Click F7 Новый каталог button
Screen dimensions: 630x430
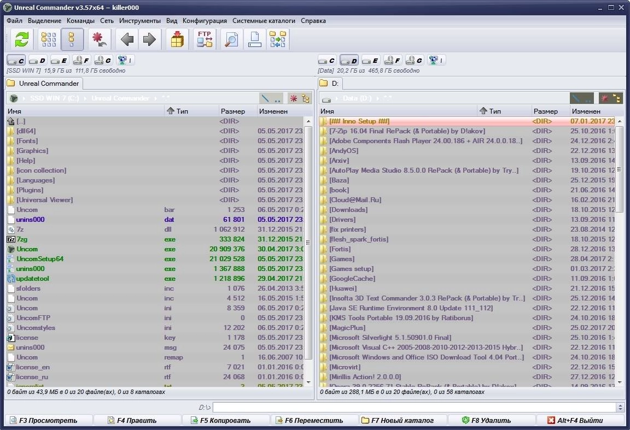pyautogui.click(x=403, y=420)
